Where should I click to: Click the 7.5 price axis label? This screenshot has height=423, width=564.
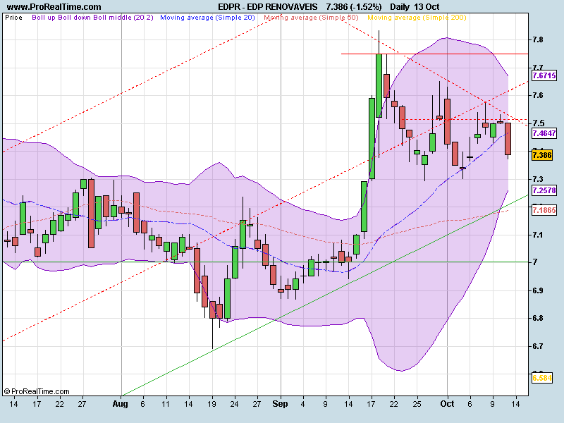tap(538, 123)
